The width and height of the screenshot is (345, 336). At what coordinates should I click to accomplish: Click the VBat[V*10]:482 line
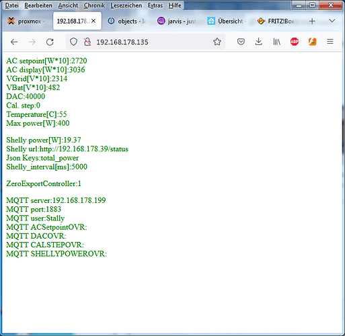(33, 87)
